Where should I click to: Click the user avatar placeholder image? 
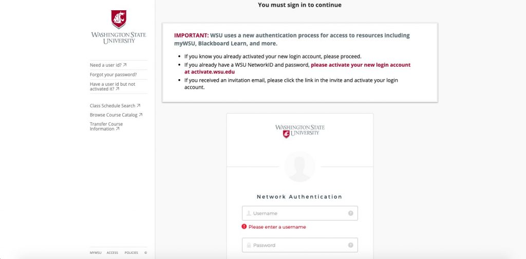[299, 166]
